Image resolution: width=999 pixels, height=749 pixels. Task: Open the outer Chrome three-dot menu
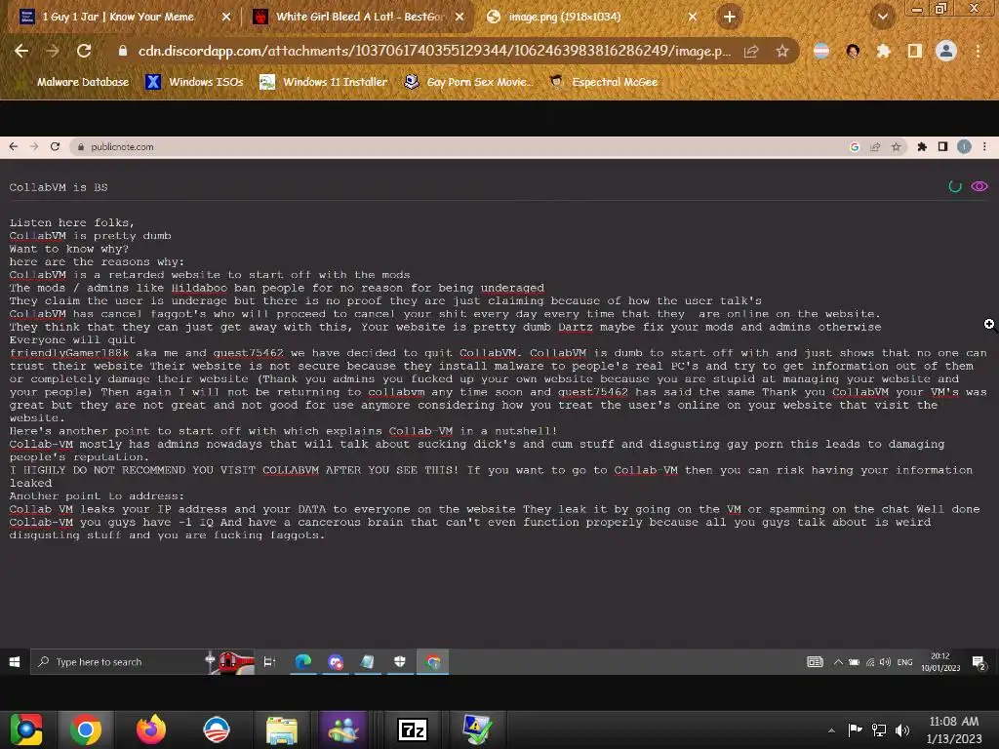[978, 51]
